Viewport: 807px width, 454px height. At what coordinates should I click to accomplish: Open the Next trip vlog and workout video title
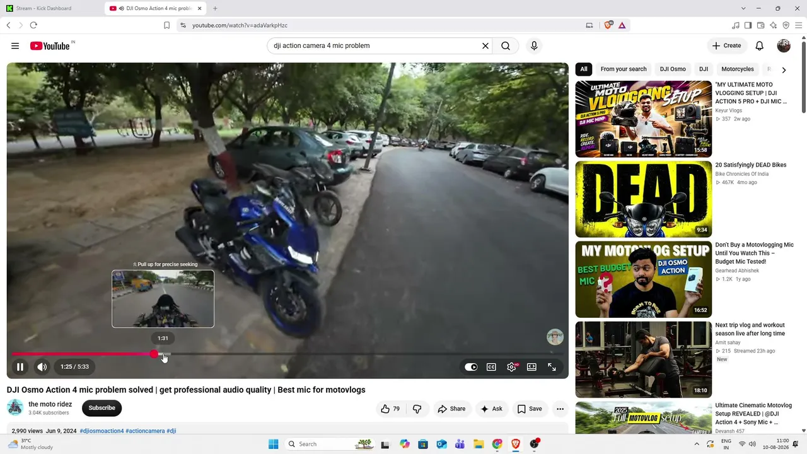click(x=750, y=329)
